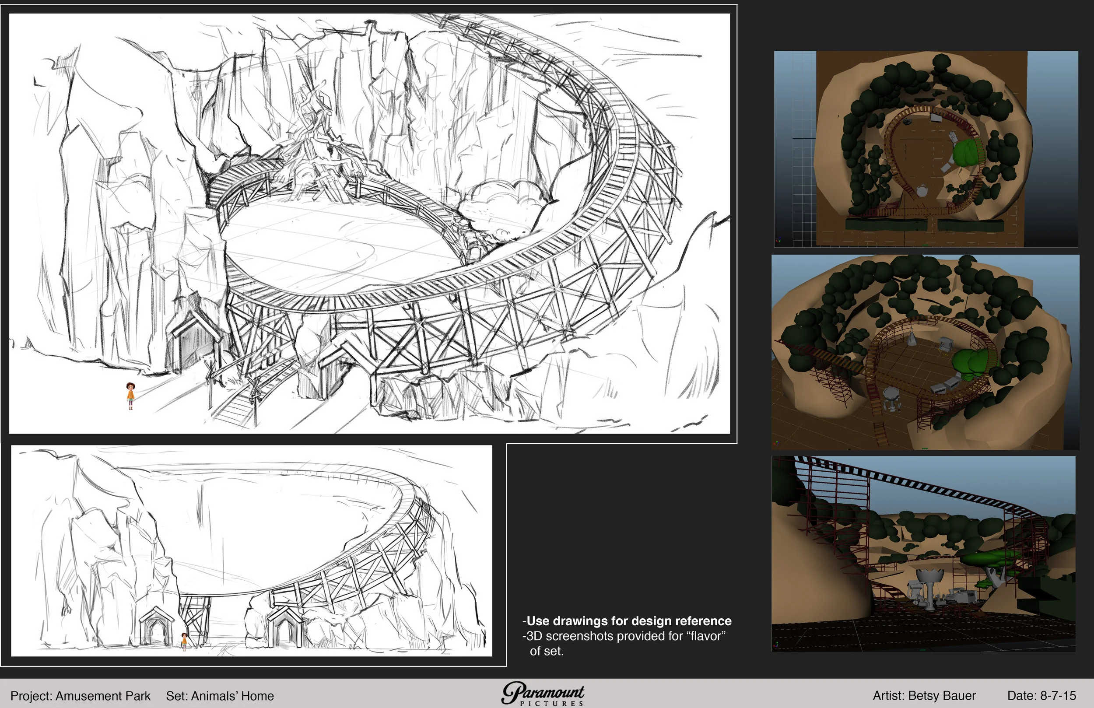1094x708 pixels.
Task: Click the 'Use drawings for design reference' note
Action: (x=627, y=621)
